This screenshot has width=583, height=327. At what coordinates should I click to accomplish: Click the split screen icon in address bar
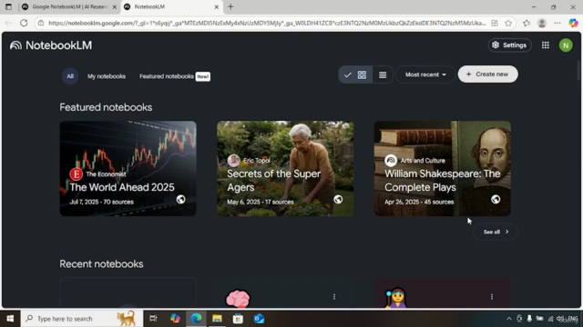click(494, 23)
